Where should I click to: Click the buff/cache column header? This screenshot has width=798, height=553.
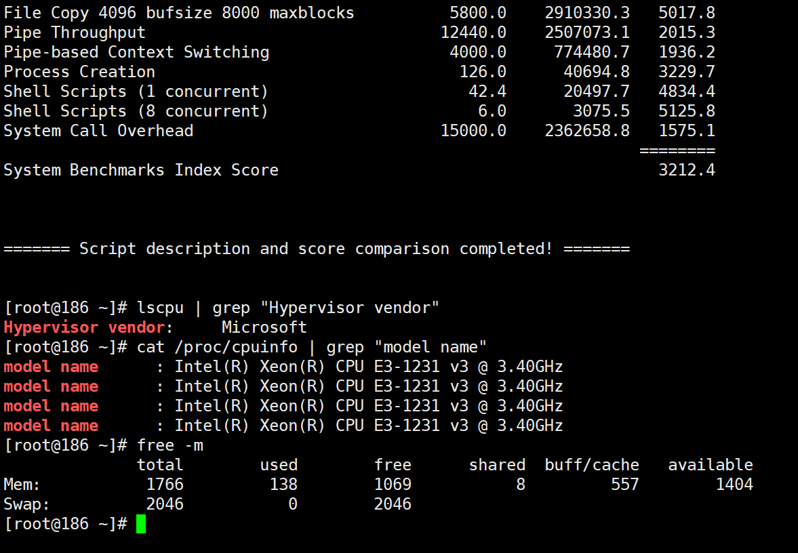591,465
